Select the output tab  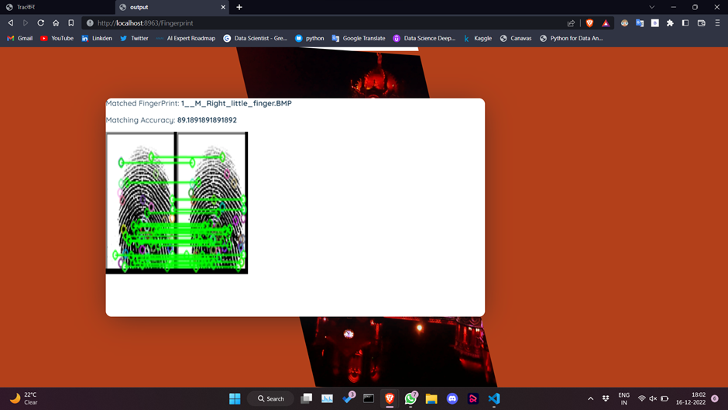(x=172, y=7)
